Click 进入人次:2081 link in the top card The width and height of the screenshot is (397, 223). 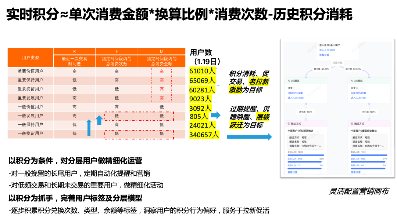coord(327,50)
